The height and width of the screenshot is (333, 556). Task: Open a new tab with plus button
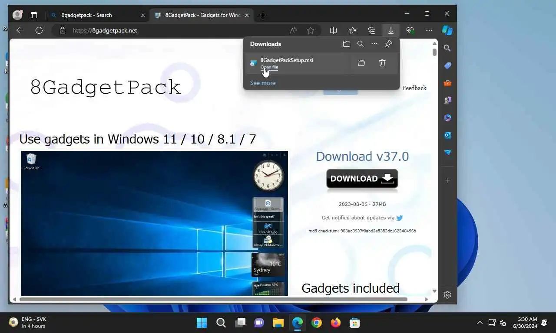pos(263,15)
